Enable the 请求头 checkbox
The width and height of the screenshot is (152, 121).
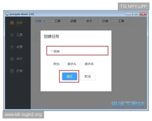(x=64, y=64)
